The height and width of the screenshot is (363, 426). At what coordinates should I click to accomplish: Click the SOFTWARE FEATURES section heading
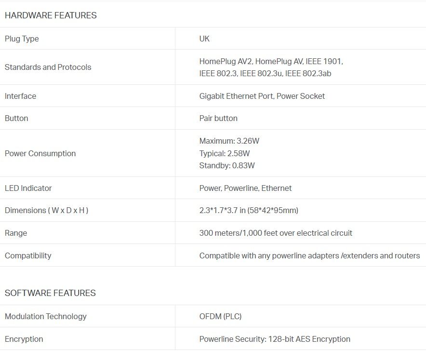coord(50,293)
